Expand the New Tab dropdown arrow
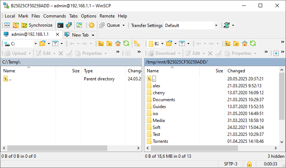 coord(93,35)
